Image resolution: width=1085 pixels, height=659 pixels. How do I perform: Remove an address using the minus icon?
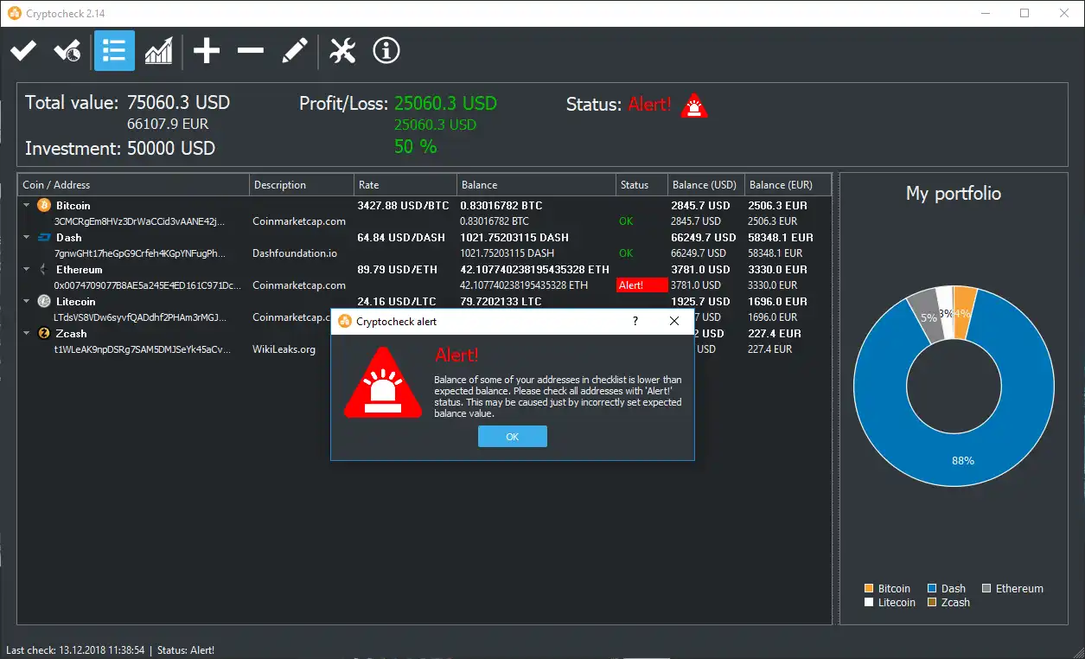pos(250,50)
